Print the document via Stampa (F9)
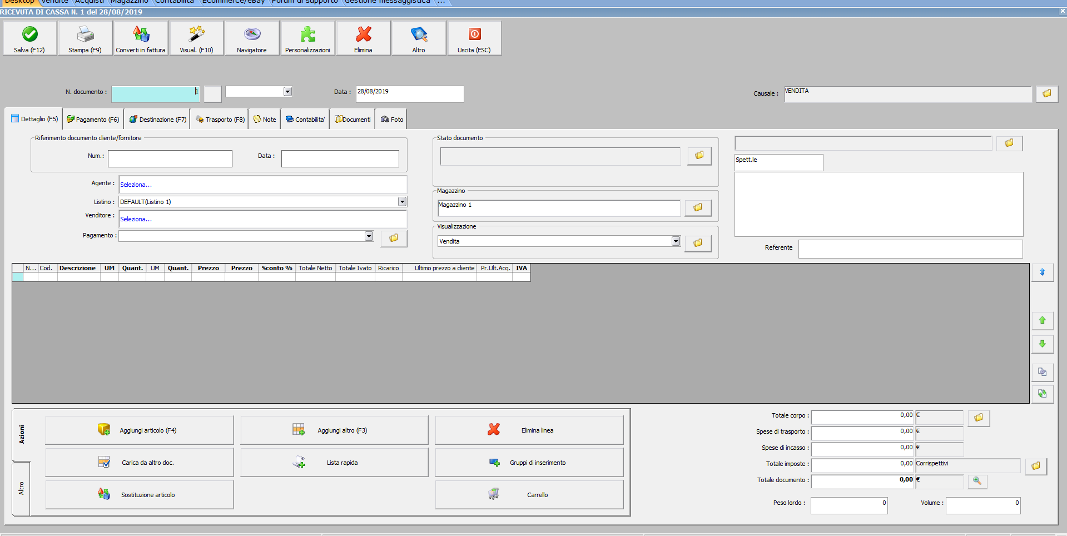 [x=85, y=38]
